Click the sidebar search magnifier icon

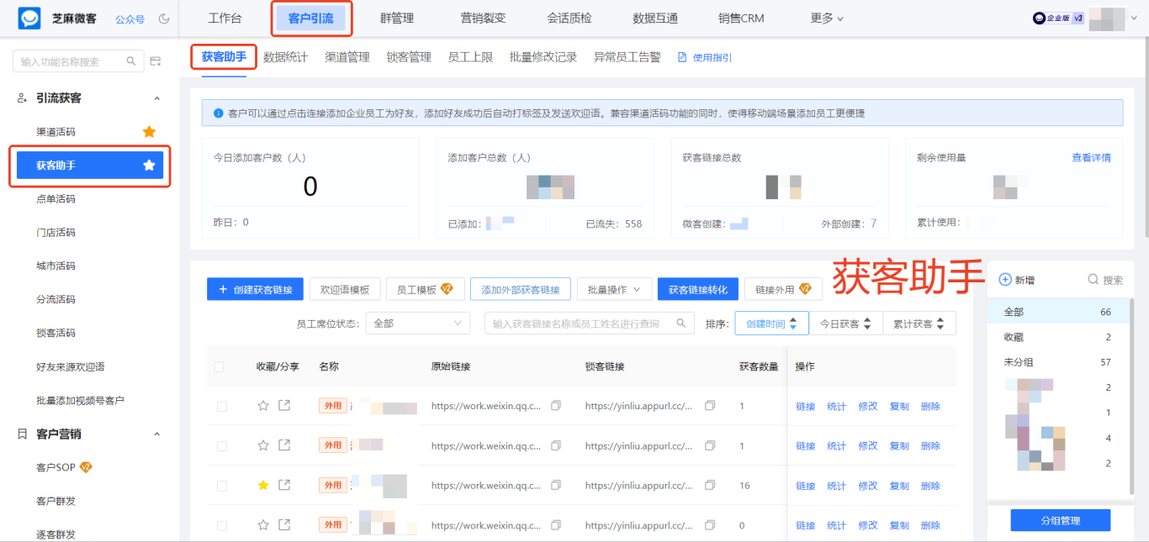click(x=130, y=61)
